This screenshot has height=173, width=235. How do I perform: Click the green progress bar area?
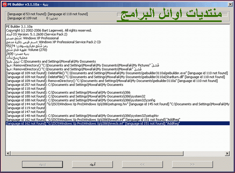172,15
